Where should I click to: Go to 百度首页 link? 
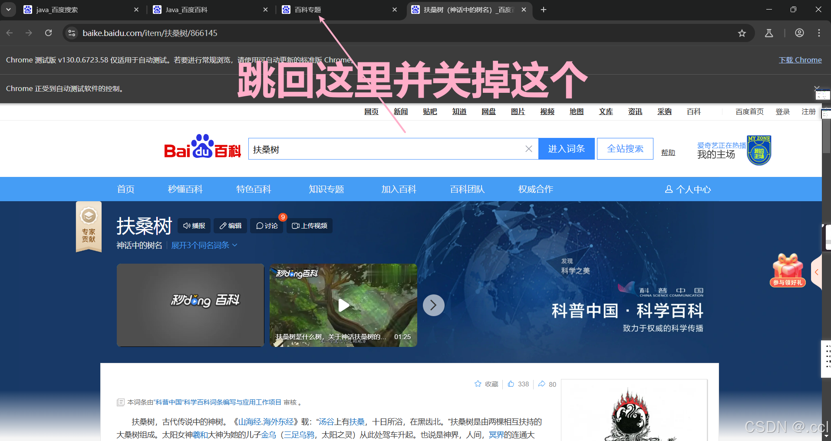749,112
